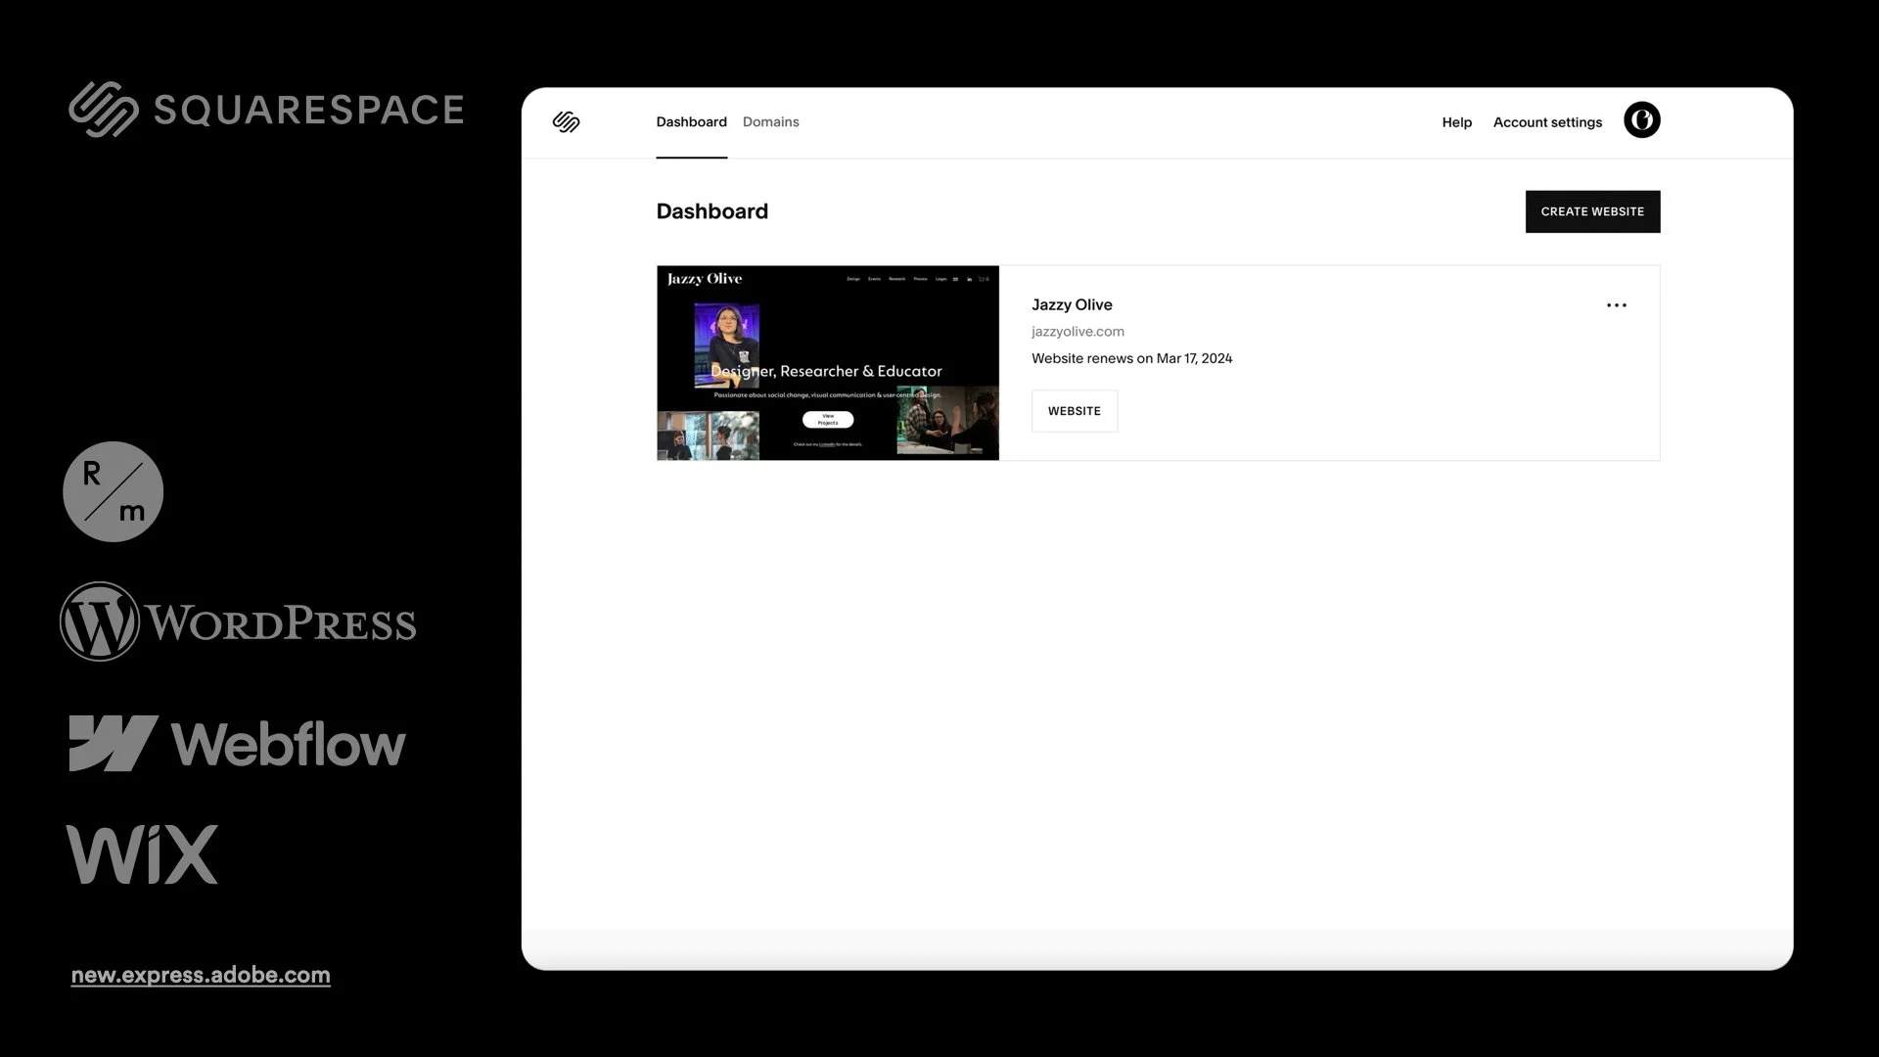Open the three-dot menu for Jazzy Olive
The image size is (1879, 1057).
coord(1616,305)
